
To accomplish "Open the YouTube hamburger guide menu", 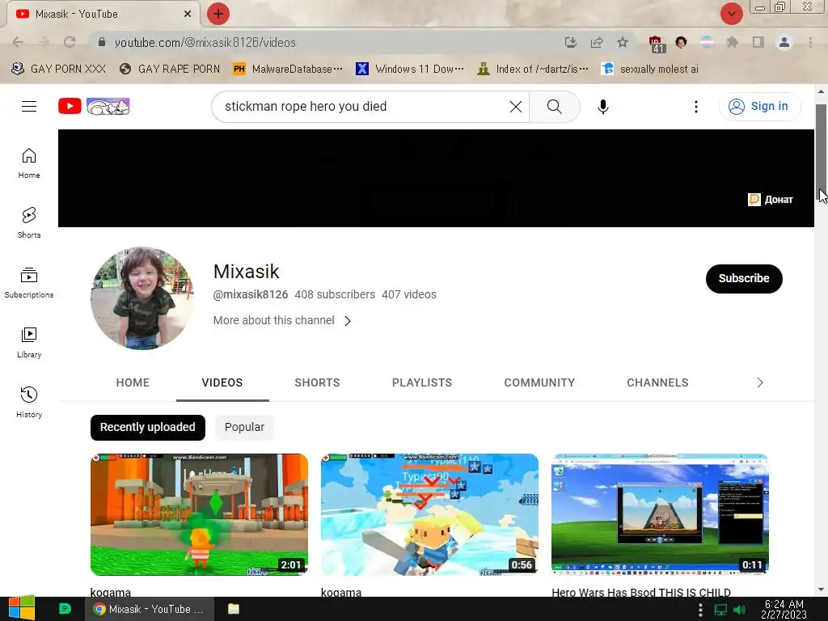I will (x=29, y=106).
